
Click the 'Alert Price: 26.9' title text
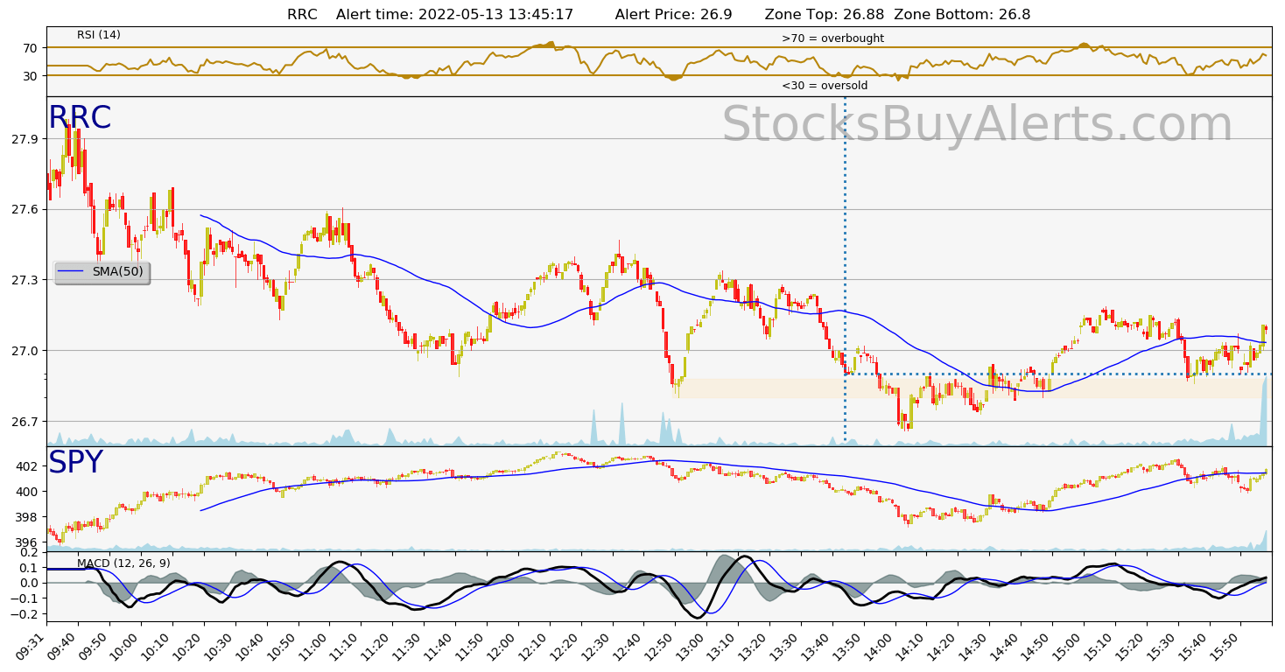pos(673,14)
